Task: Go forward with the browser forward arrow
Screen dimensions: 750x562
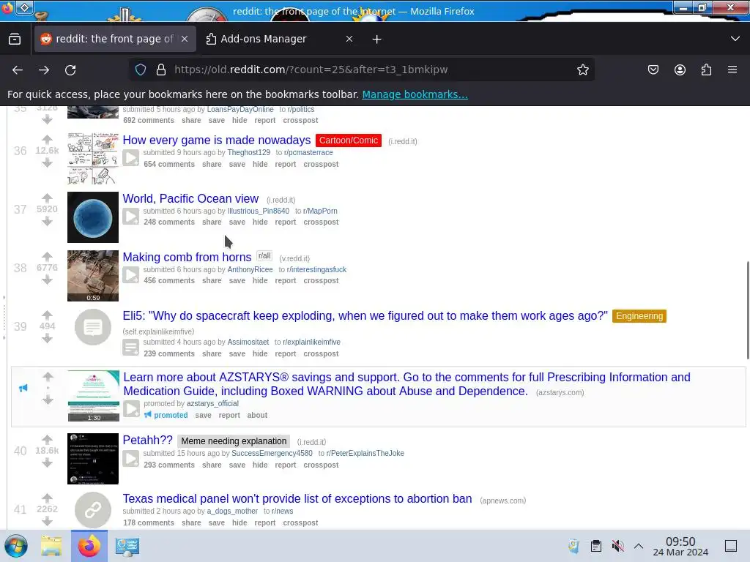Action: (44, 70)
